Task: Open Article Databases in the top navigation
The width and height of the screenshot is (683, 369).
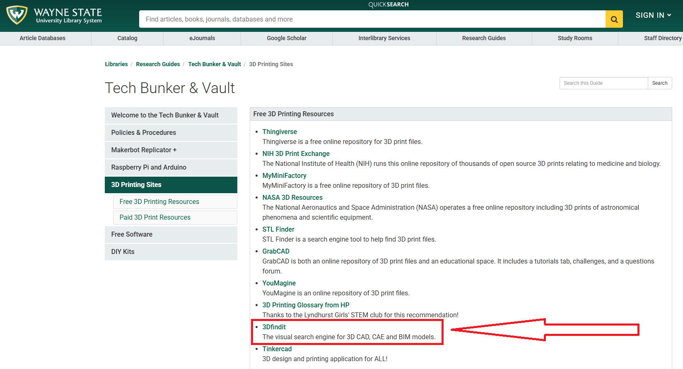Action: tap(43, 38)
